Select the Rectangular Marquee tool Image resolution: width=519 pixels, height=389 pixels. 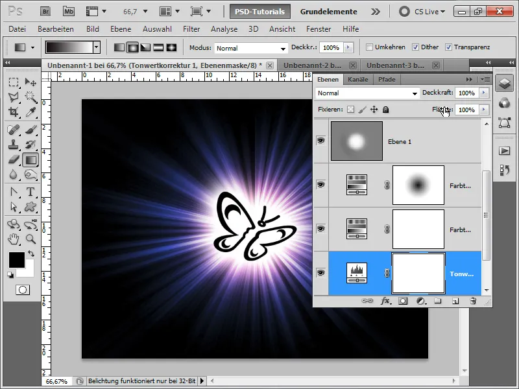tap(14, 82)
